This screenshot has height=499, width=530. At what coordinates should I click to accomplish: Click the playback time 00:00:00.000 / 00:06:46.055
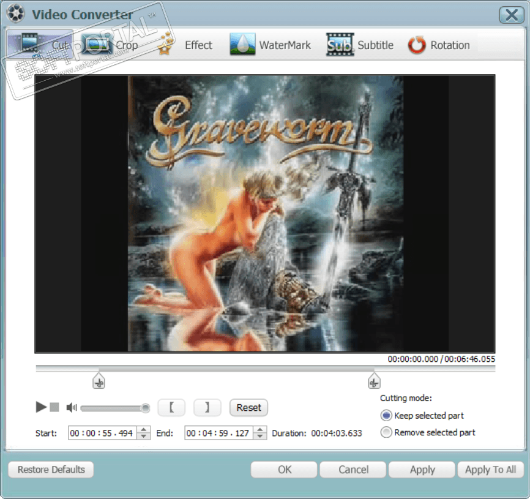pyautogui.click(x=441, y=359)
